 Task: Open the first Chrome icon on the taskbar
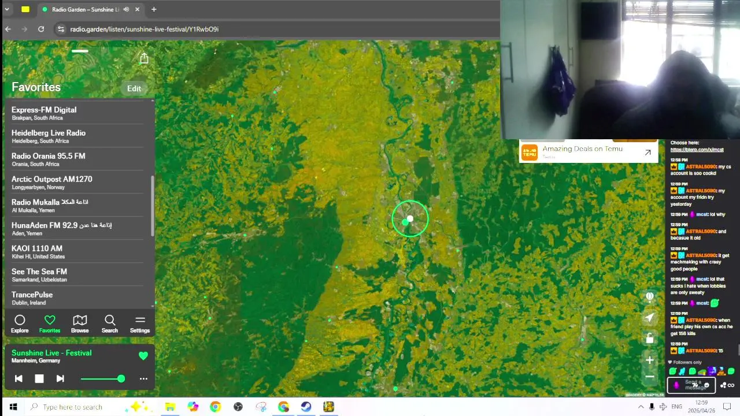(215, 407)
